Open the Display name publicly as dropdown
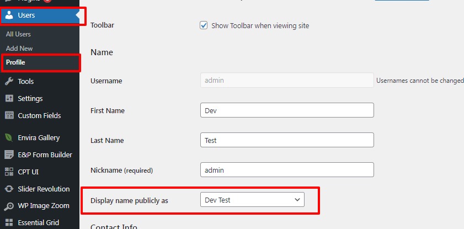Viewport: 464px width, 229px height. click(x=252, y=200)
